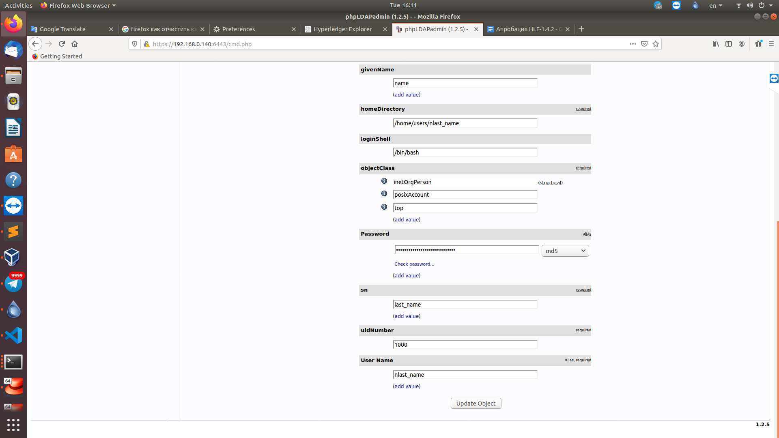The image size is (779, 438).
Task: Click add value under givenName
Action: tap(407, 94)
